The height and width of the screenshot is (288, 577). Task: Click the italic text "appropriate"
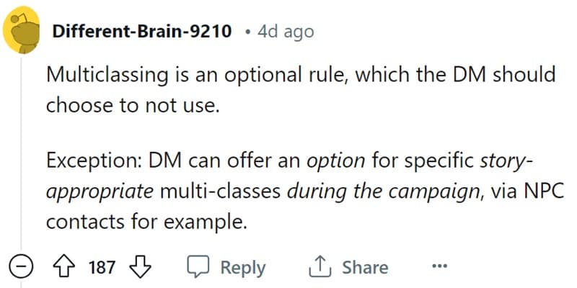pyautogui.click(x=100, y=192)
